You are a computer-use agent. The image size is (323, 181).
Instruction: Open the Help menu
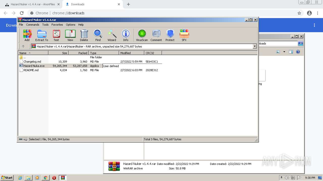[x=81, y=25]
